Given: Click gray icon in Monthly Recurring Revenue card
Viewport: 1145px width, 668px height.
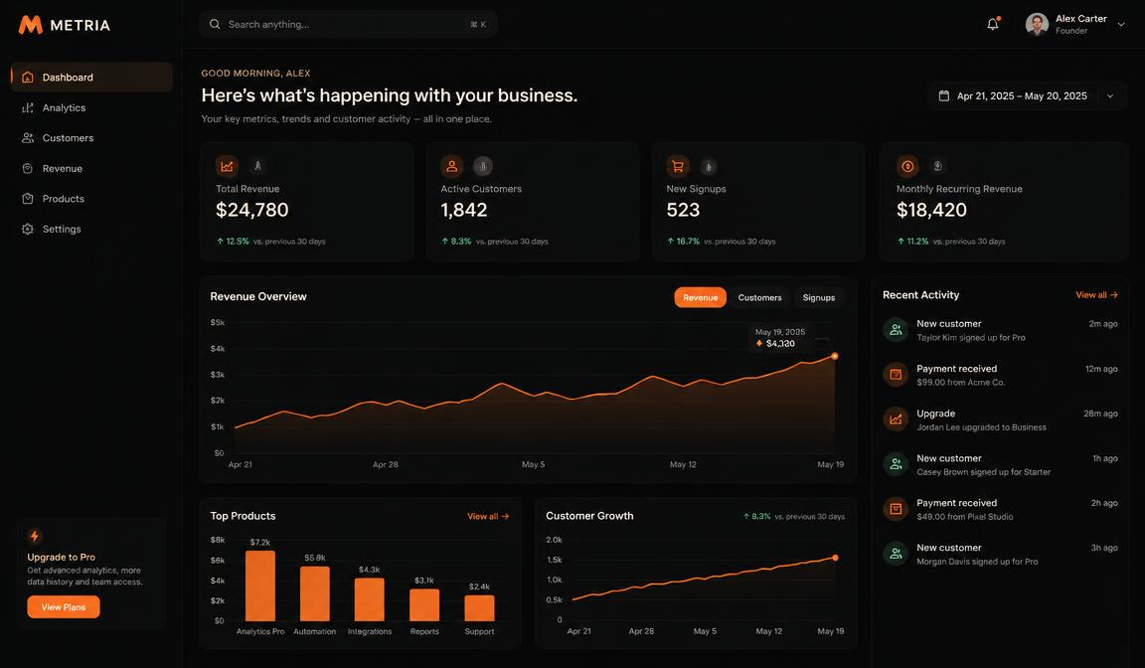Looking at the screenshot, I should (938, 166).
